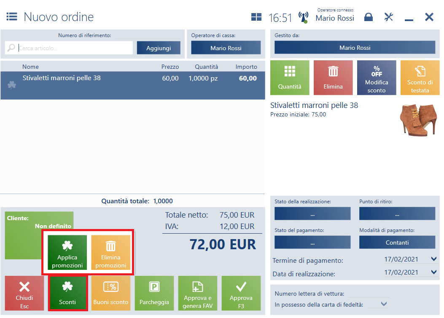This screenshot has width=444, height=318.
Task: Open Contanti payment method selector
Action: (397, 243)
